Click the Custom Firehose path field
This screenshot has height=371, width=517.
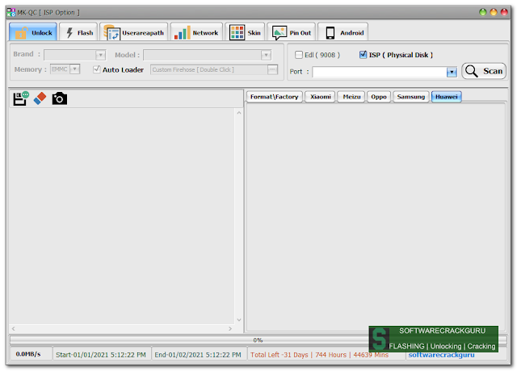pyautogui.click(x=209, y=69)
